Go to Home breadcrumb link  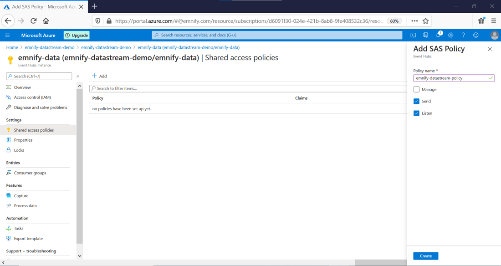pos(12,47)
